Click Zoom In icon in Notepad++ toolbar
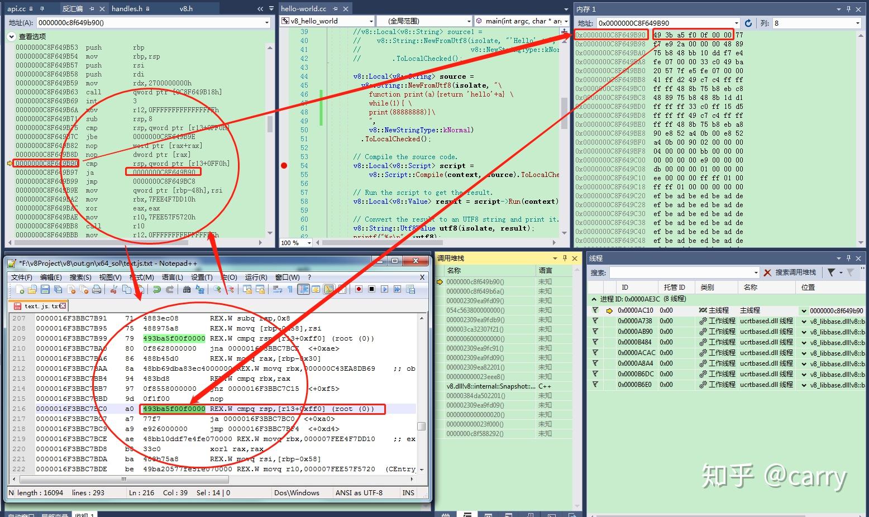The image size is (869, 517). (x=217, y=289)
